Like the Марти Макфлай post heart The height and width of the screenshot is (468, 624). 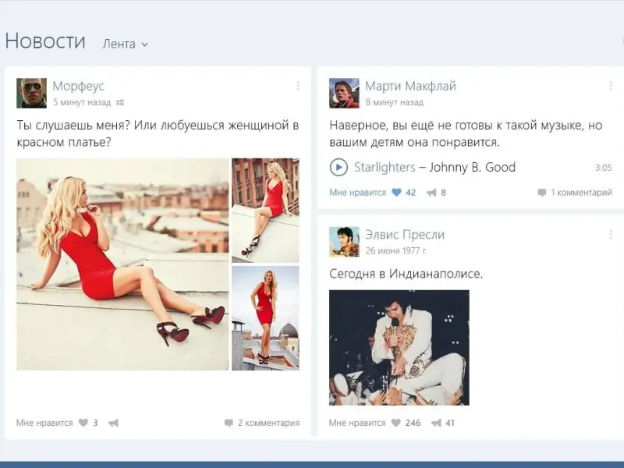[397, 193]
